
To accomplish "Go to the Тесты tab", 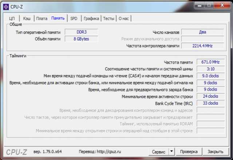I will (x=108, y=19).
